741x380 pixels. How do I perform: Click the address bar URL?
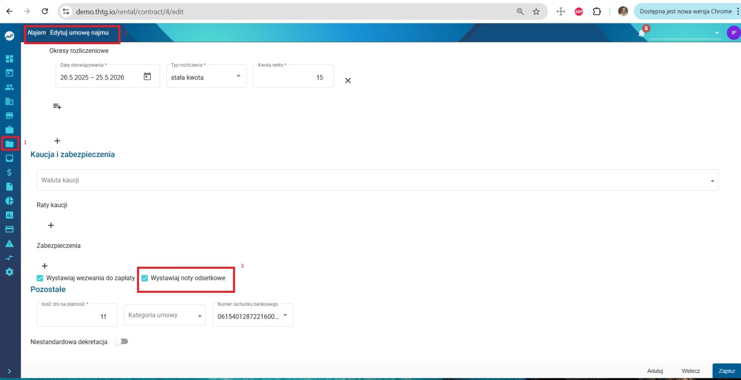(130, 12)
